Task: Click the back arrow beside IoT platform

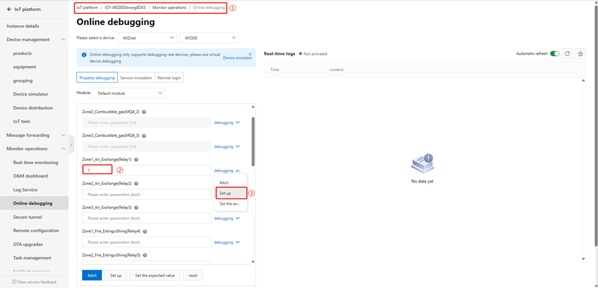Action: (x=9, y=9)
